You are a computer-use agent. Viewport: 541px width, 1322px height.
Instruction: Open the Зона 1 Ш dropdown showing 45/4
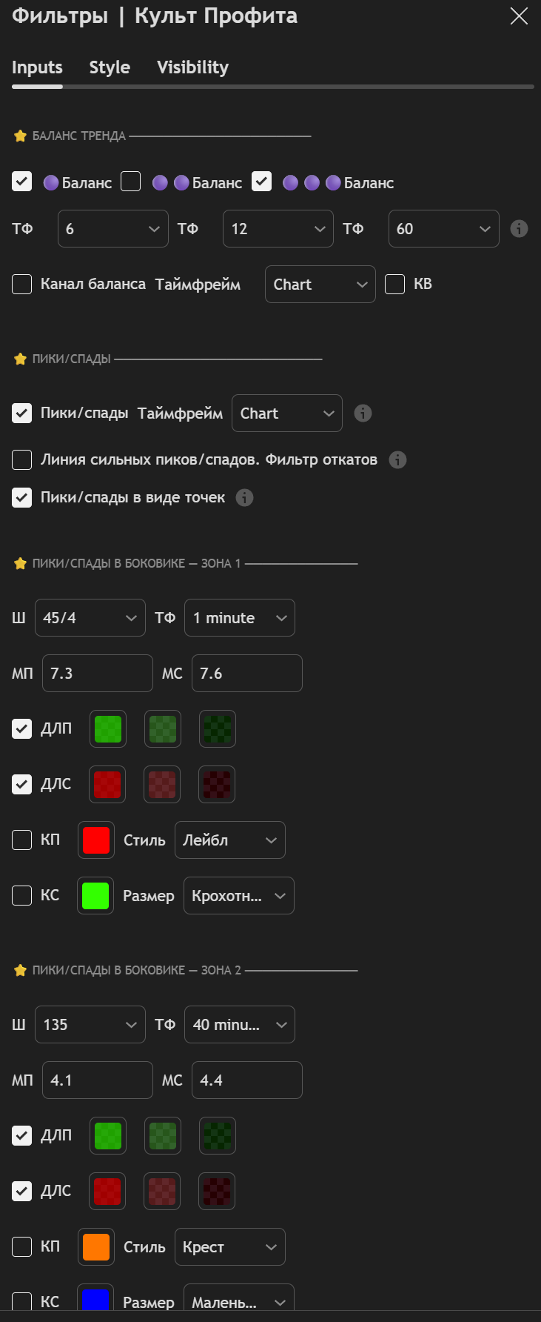pos(90,618)
